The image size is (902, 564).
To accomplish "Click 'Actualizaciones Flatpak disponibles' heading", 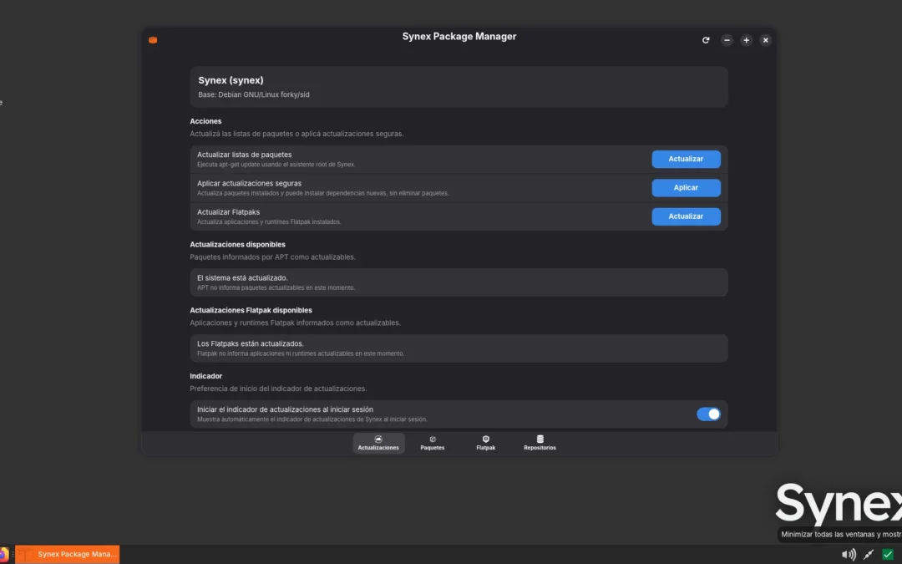I will click(251, 310).
